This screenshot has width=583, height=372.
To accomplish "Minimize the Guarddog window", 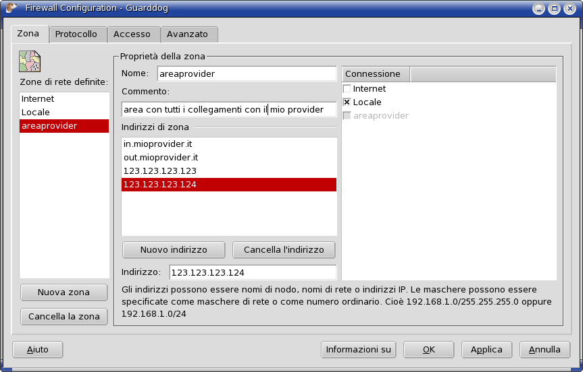I will coord(538,9).
